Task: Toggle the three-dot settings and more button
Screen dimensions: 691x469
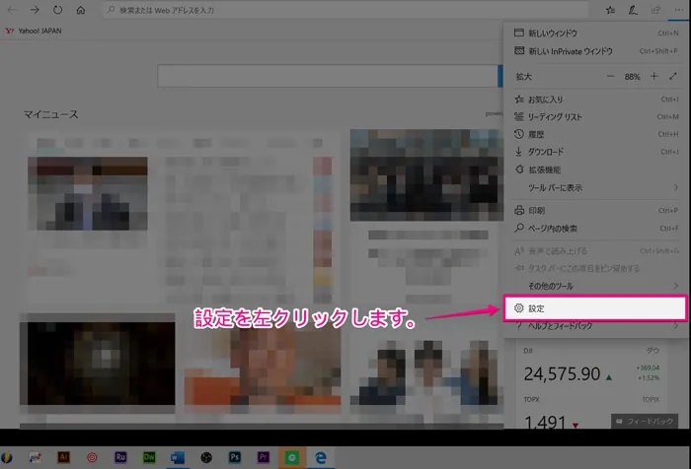Action: coord(679,10)
